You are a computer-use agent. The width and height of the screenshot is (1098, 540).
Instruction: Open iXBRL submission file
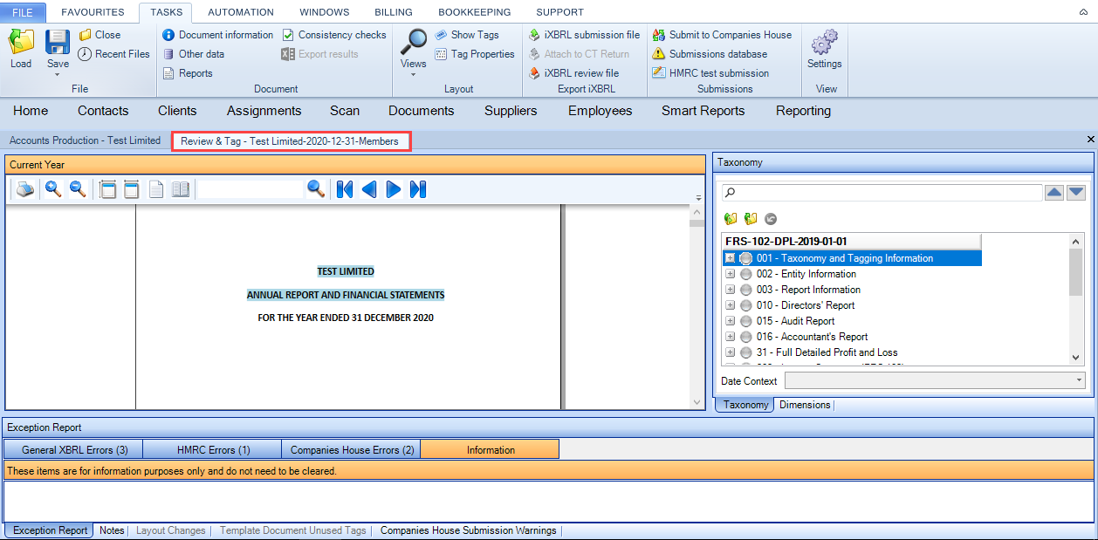click(584, 35)
